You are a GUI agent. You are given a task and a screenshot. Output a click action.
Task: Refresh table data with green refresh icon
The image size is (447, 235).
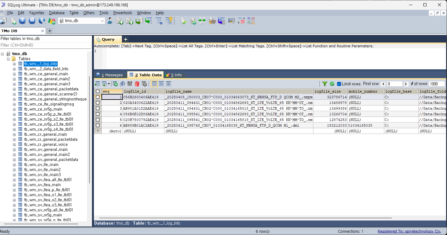click(332, 84)
